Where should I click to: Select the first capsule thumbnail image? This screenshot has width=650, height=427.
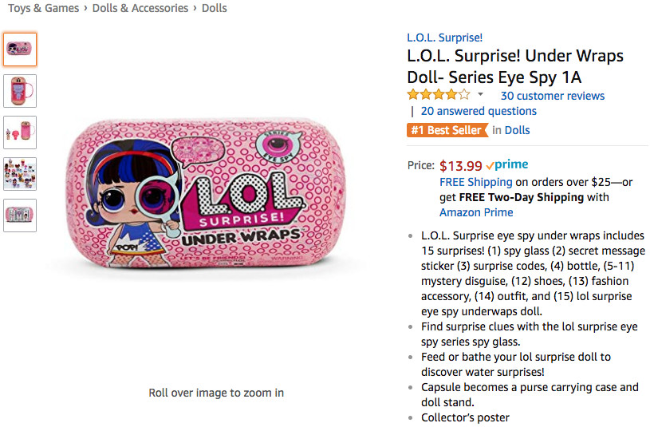coord(20,49)
